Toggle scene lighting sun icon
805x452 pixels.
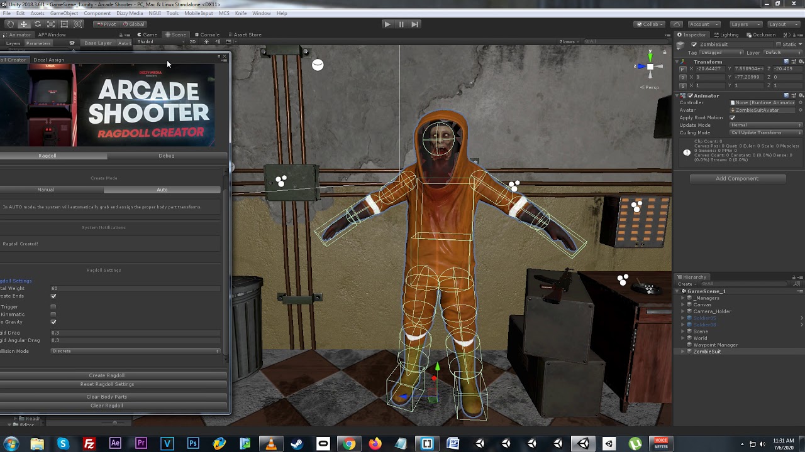(x=206, y=42)
